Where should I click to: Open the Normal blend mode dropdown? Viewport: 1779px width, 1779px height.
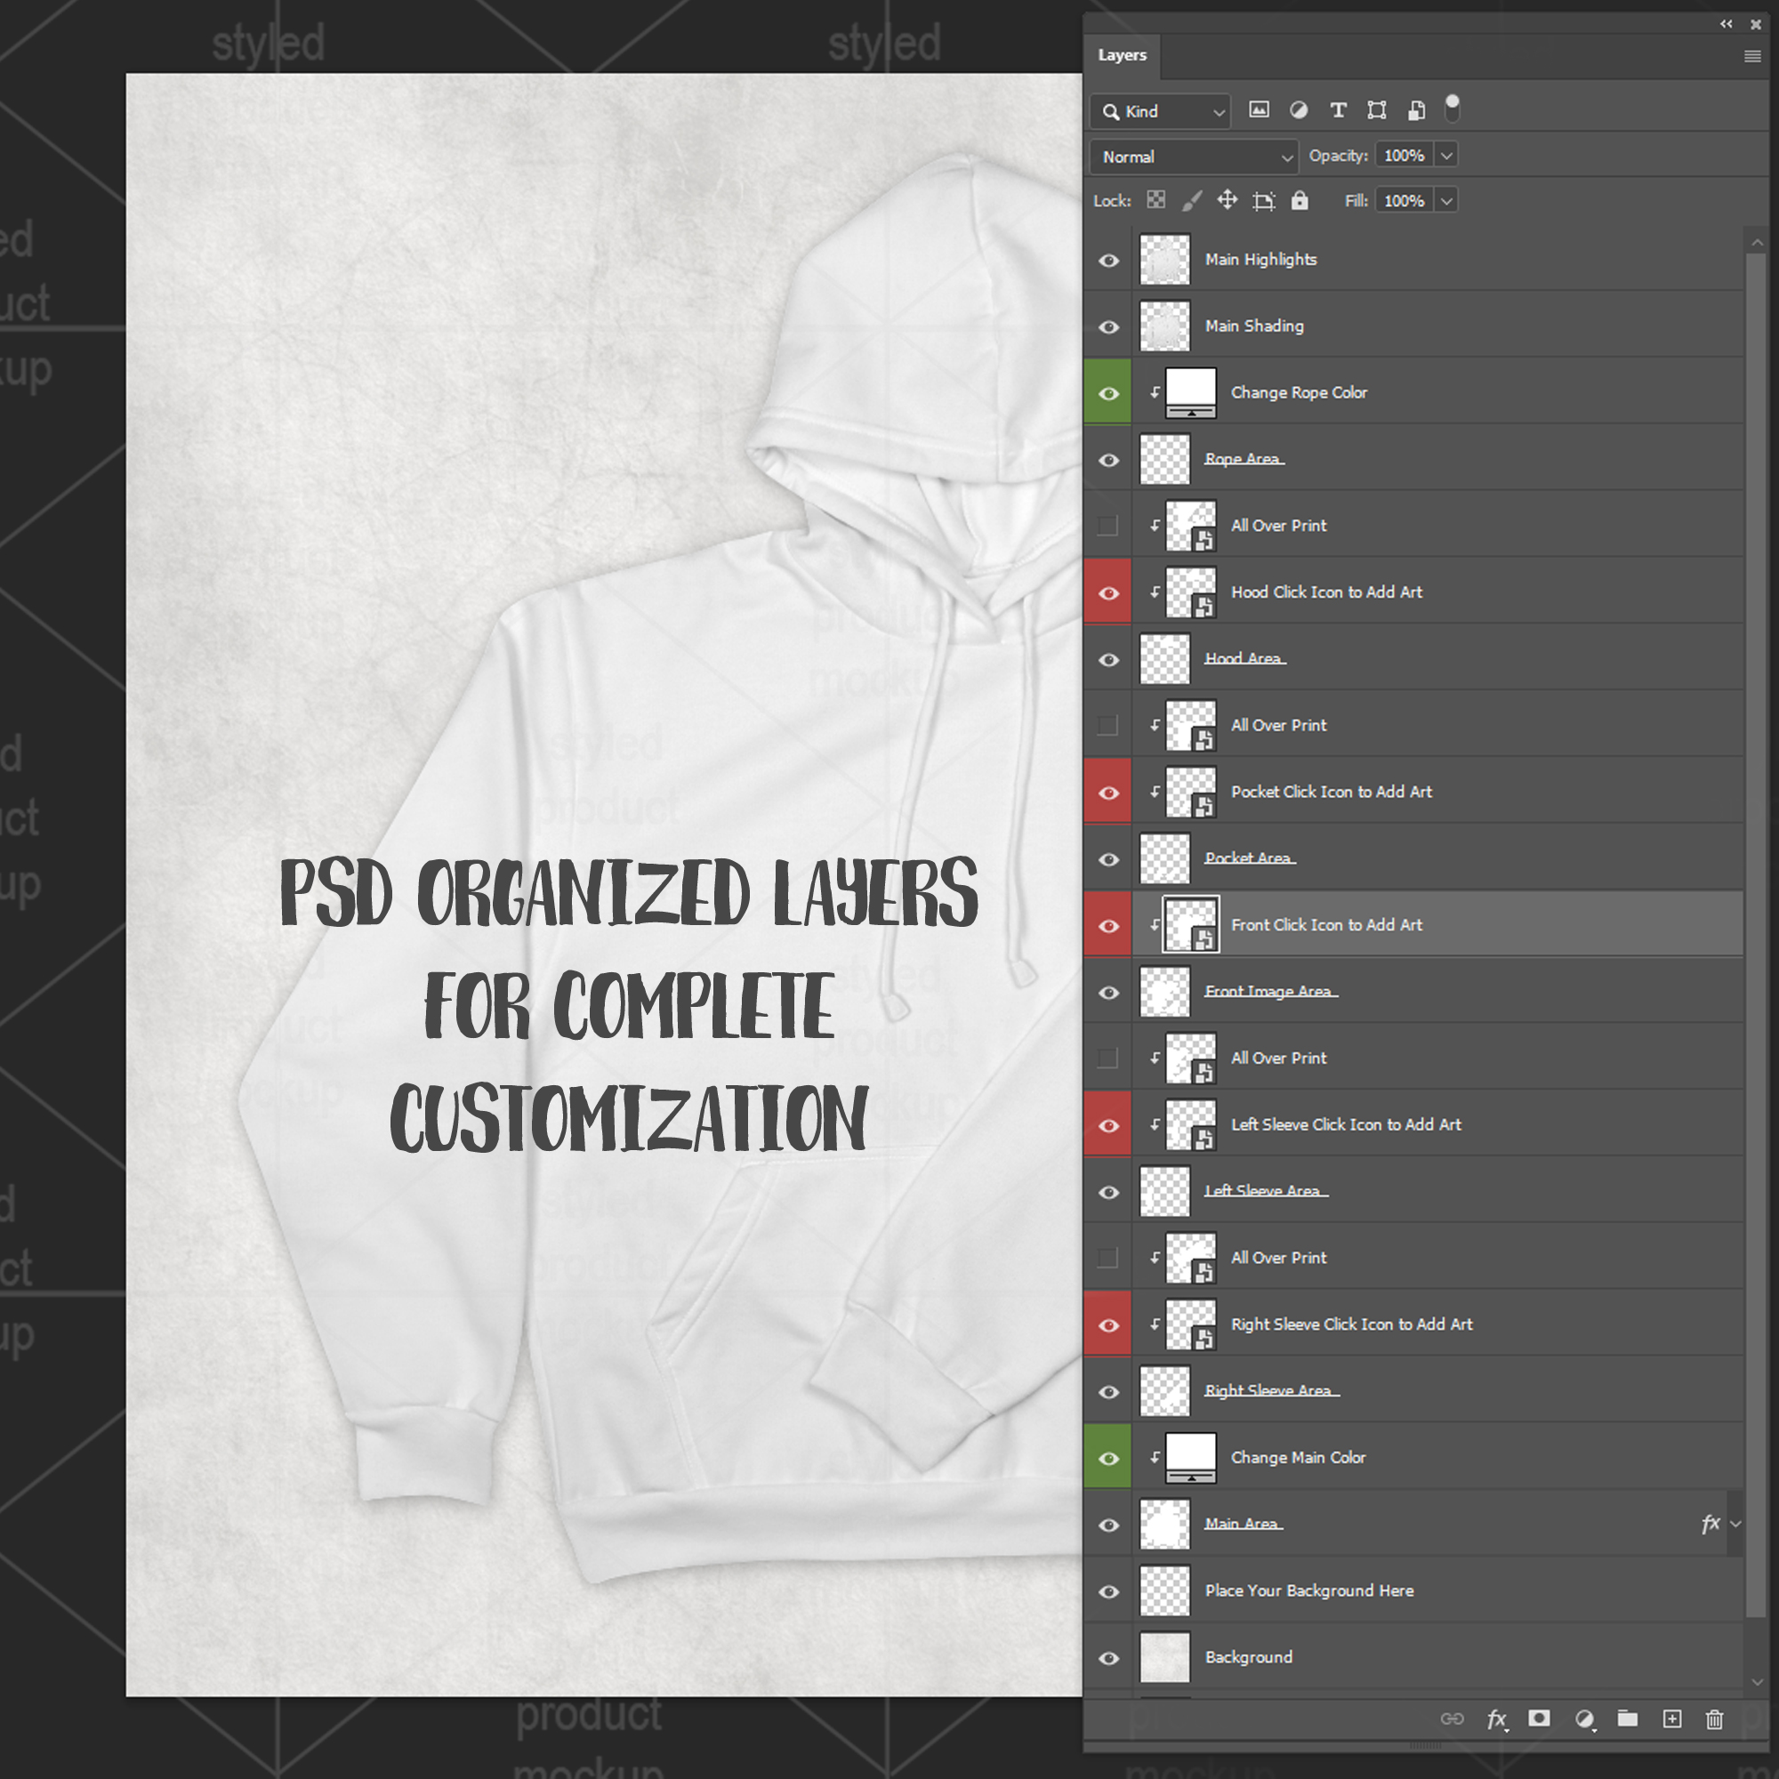coord(1194,157)
